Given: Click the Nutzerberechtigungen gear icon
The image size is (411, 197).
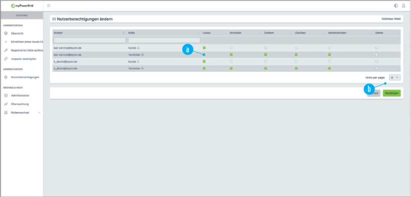Looking at the screenshot, I should tap(6, 77).
